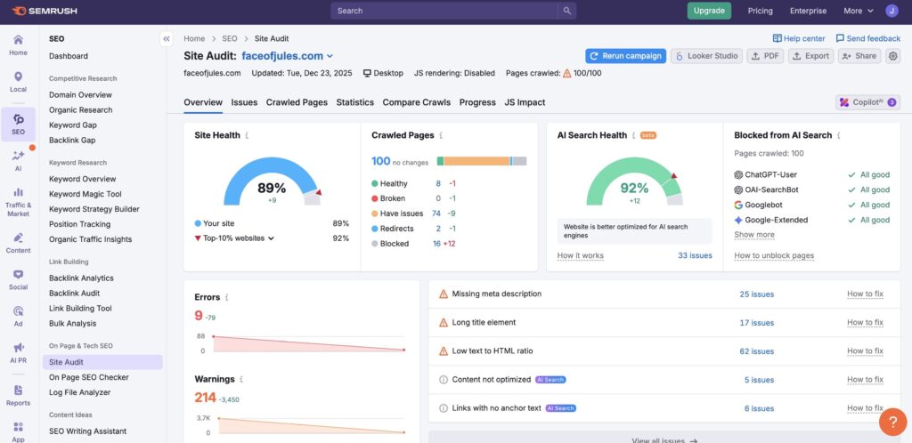Expand the Top-10% websites dropdown

tap(271, 238)
